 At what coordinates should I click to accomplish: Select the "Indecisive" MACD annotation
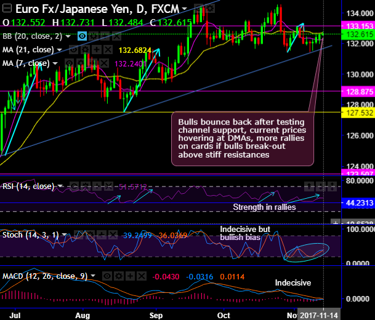[293, 283]
